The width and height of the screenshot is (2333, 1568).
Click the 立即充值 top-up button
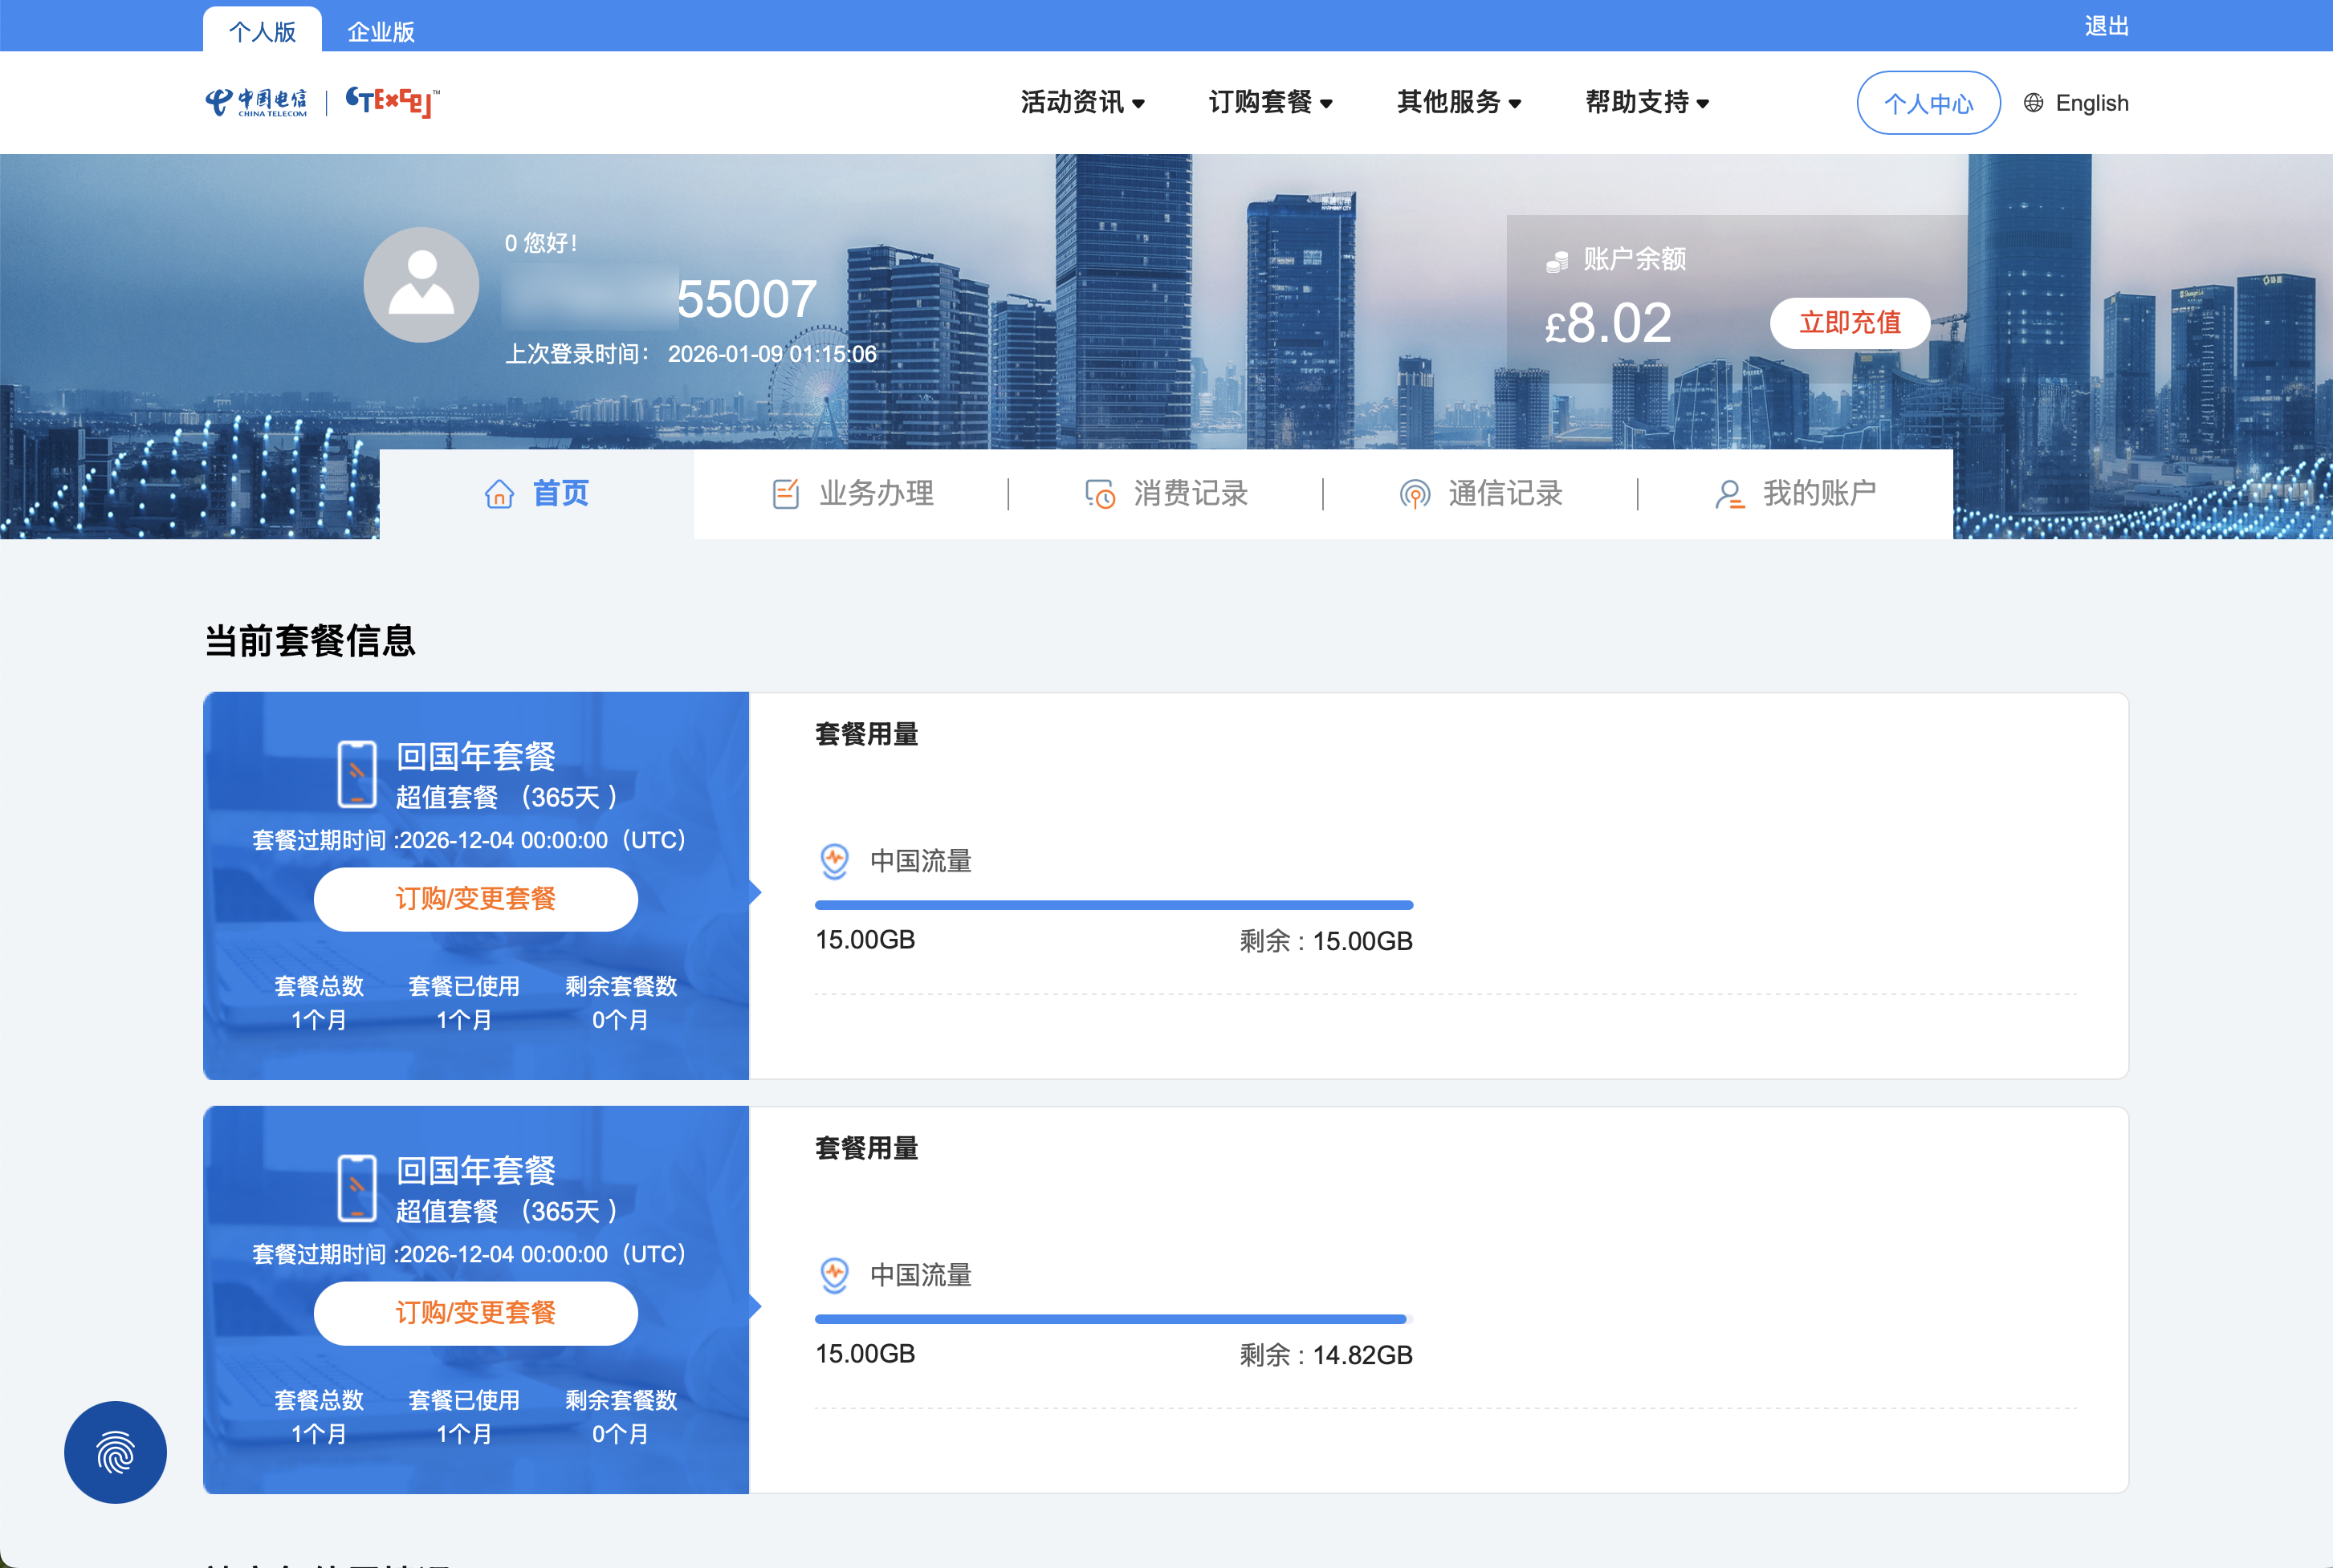pyautogui.click(x=1849, y=323)
